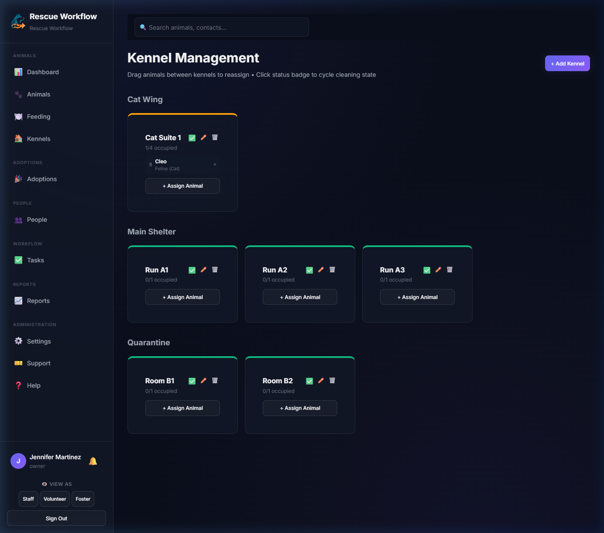Image resolution: width=604 pixels, height=533 pixels.
Task: Delete Run A3 using the trash icon
Action: click(450, 270)
